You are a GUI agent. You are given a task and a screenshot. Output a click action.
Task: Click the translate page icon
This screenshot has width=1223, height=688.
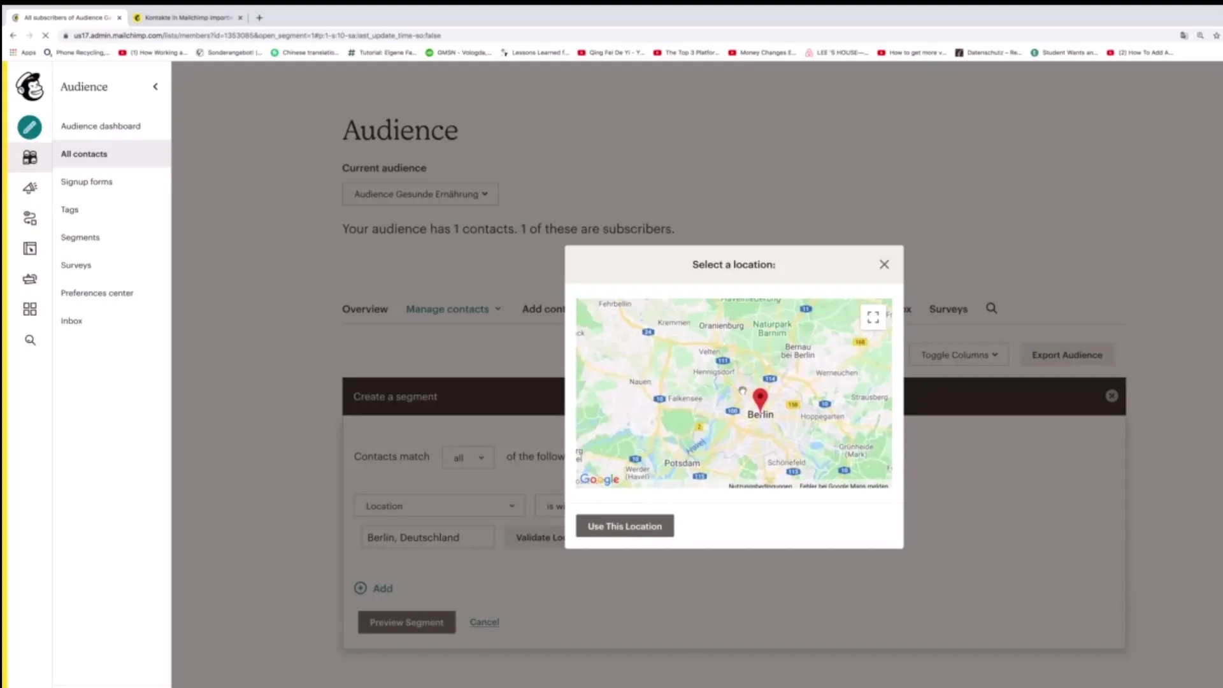pos(1184,36)
